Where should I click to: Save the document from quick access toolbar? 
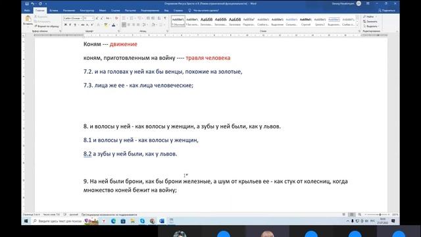point(27,4)
